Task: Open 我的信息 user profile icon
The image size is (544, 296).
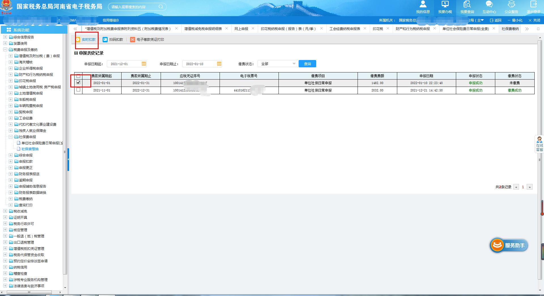Action: [x=423, y=5]
